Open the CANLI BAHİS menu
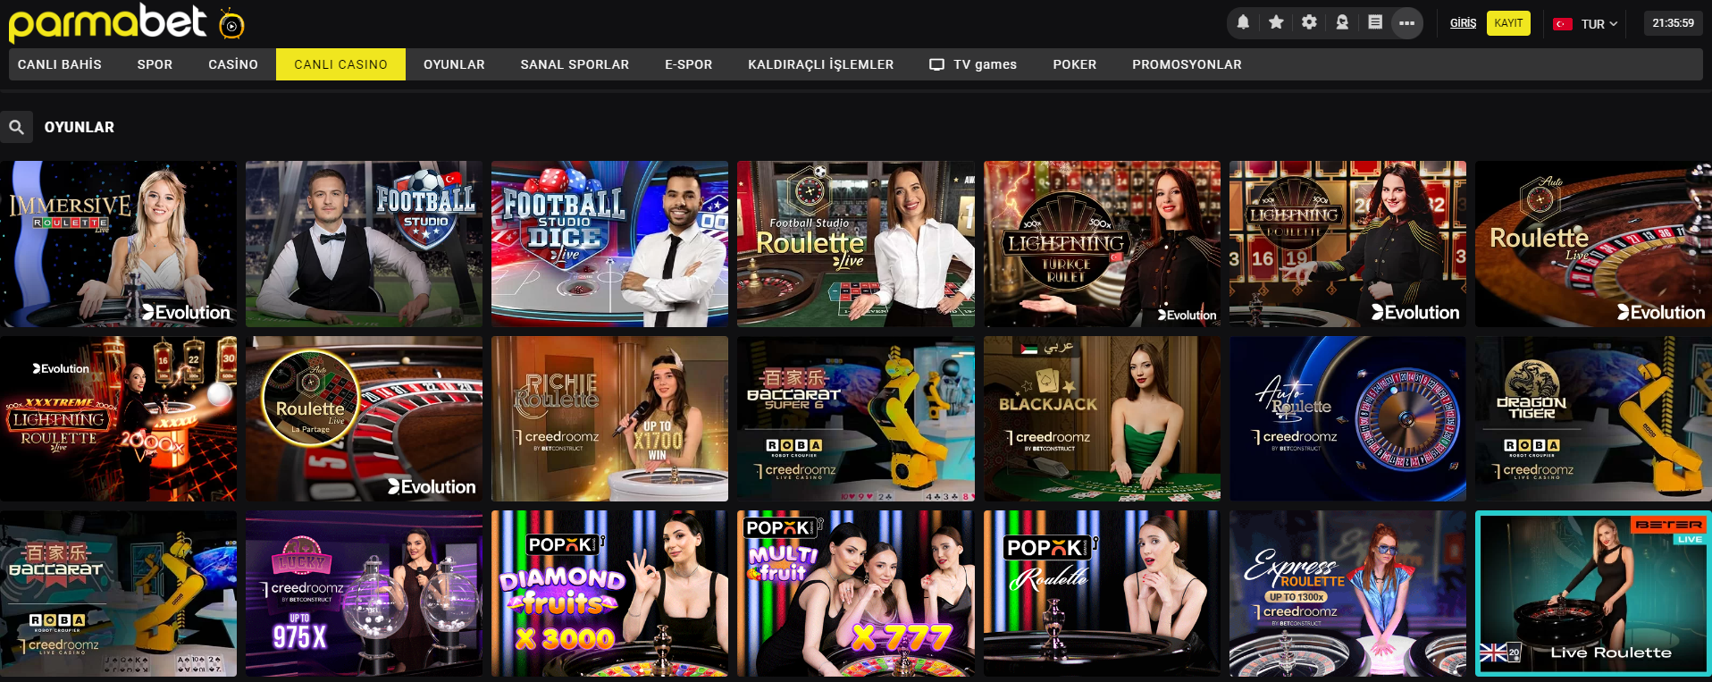This screenshot has width=1712, height=682. click(x=60, y=64)
